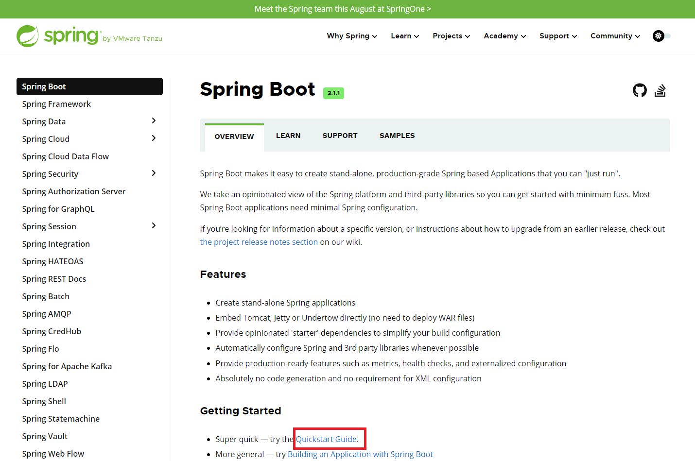
Task: Open Spring Statemachine project
Action: [x=61, y=419]
